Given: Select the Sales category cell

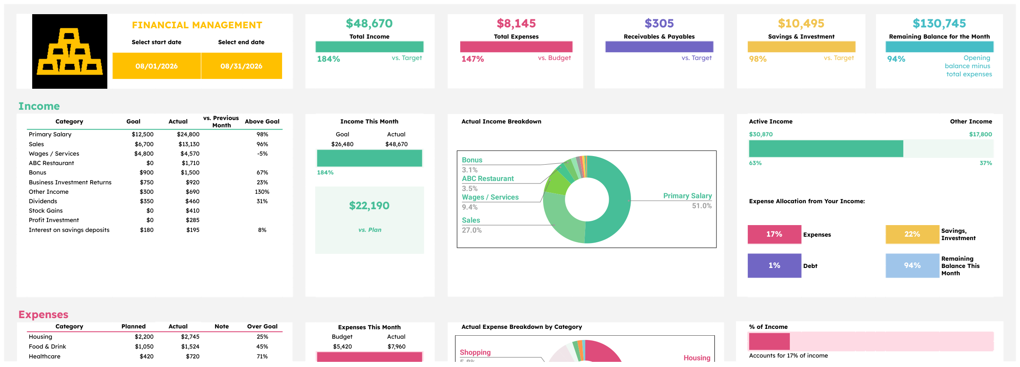Looking at the screenshot, I should (36, 144).
